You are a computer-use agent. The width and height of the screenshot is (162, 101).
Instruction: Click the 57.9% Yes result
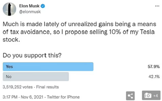[154, 67]
